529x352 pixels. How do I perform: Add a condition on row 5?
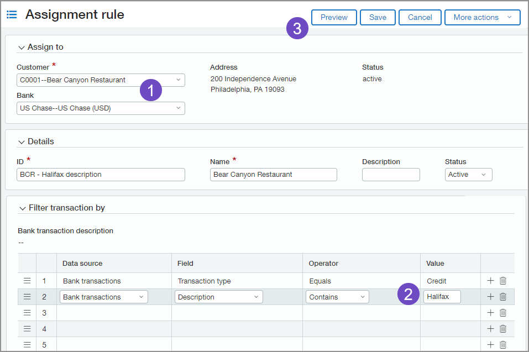tap(490, 344)
